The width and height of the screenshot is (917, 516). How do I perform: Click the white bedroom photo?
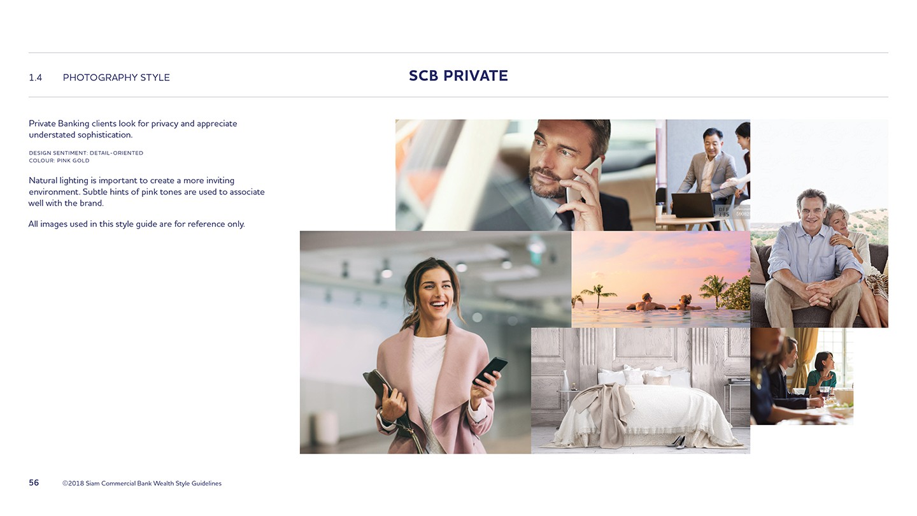click(x=641, y=391)
